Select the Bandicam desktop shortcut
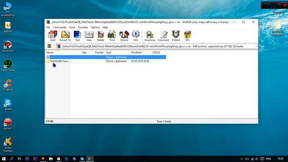The height and width of the screenshot is (162, 288). 8,46
